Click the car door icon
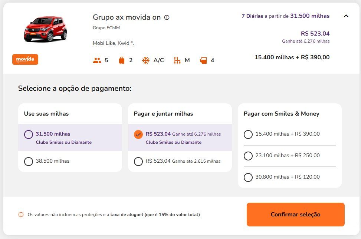Screen dimensions: 361x239 pyautogui.click(x=203, y=60)
